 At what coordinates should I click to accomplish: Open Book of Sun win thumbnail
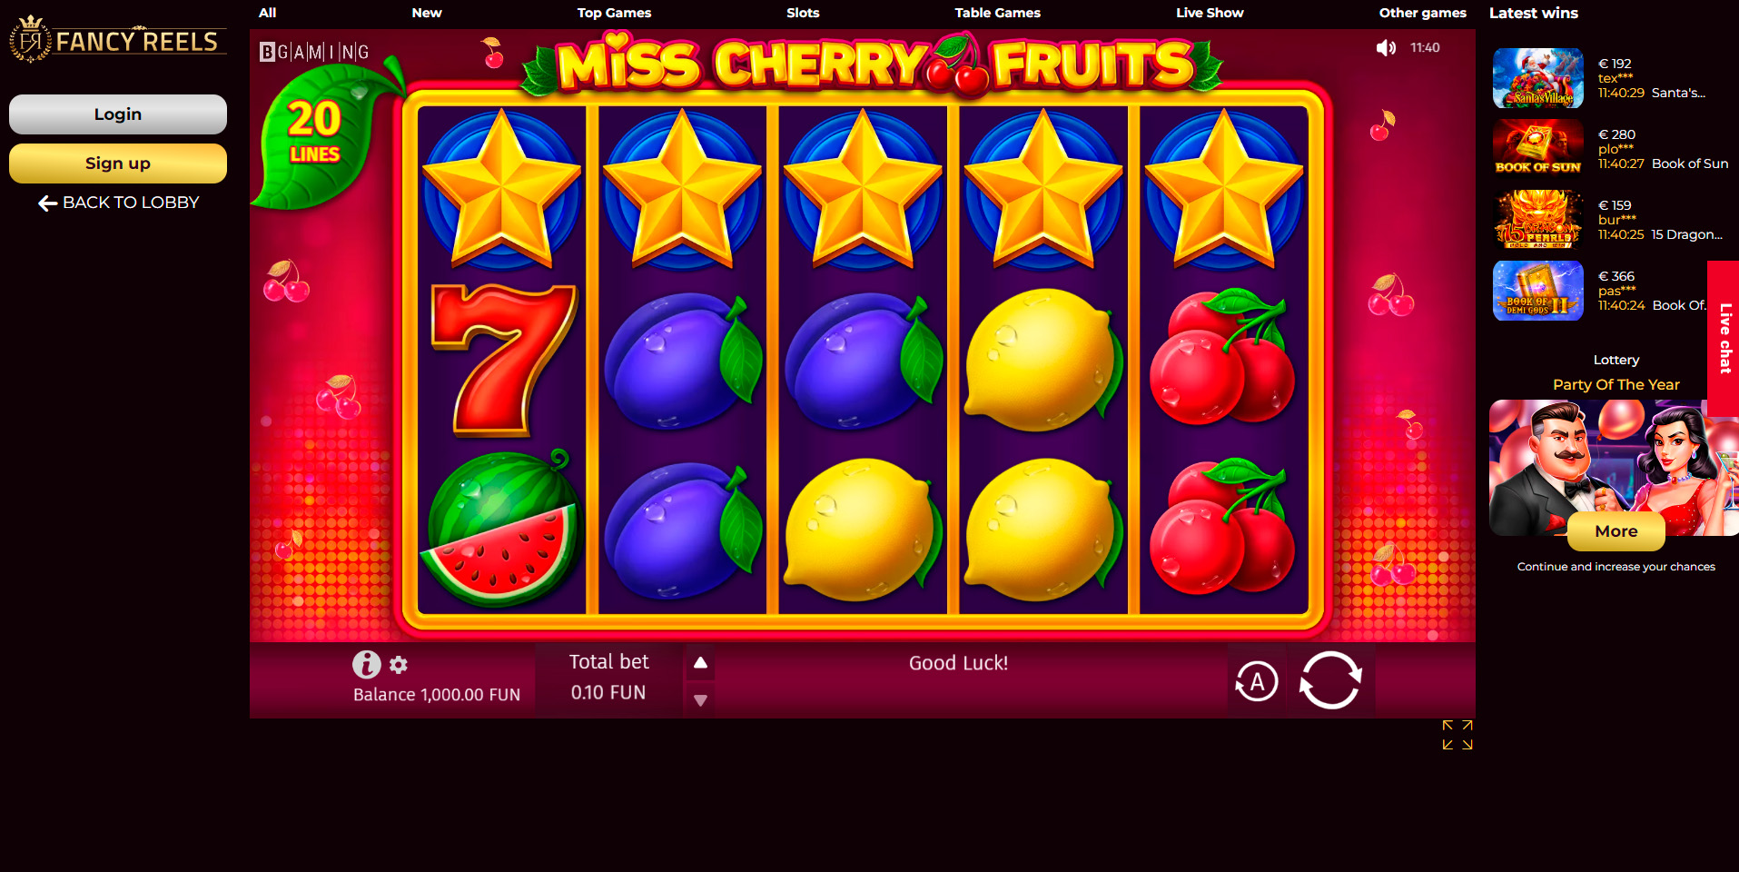tap(1538, 146)
